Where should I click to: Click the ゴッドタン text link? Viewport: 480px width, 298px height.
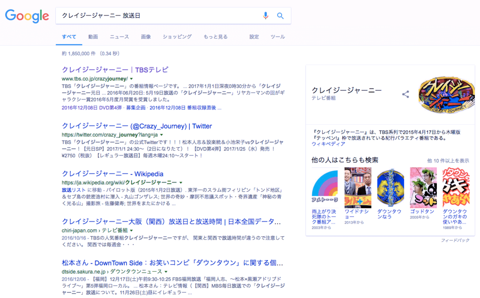tap(422, 211)
